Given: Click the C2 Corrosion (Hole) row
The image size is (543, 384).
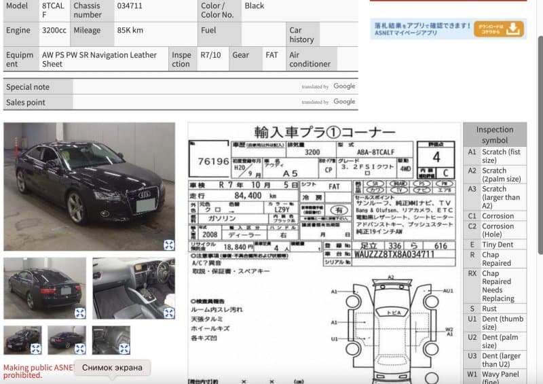Looking at the screenshot, I should coord(495,230).
